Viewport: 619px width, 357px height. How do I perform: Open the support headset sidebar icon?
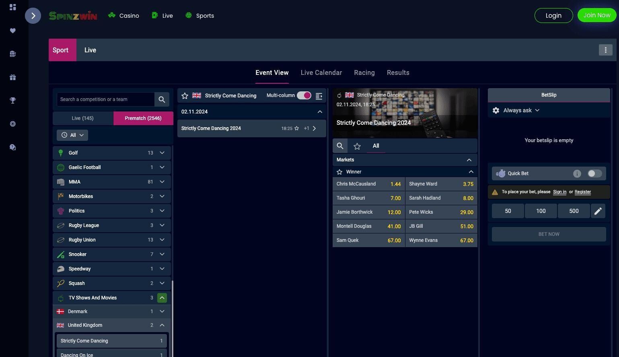[x=13, y=147]
